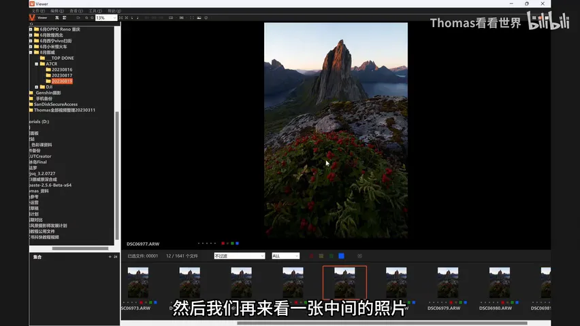Click the orange Viewer logo icon

tap(32, 18)
